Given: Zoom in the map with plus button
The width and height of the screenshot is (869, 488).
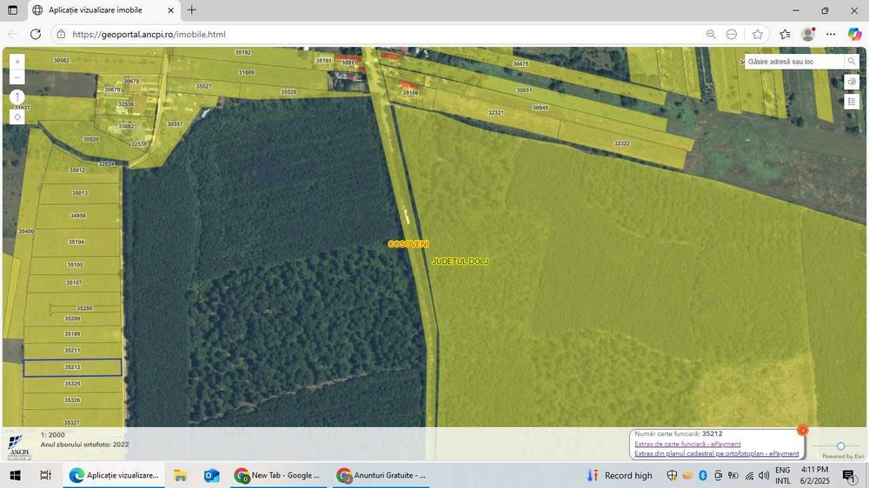Looking at the screenshot, I should [17, 62].
